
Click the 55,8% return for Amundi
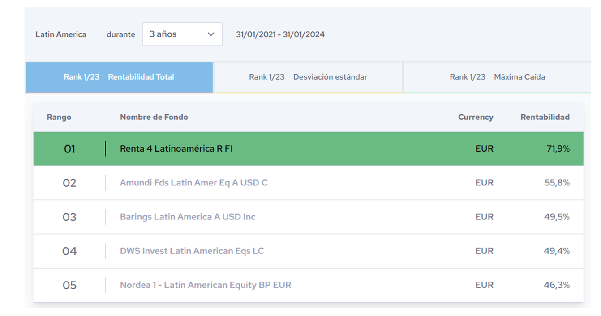point(557,183)
